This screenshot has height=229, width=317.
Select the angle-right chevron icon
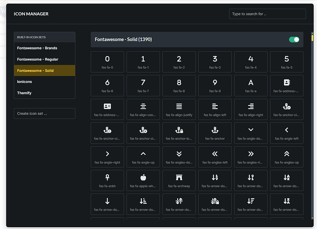pos(107,157)
